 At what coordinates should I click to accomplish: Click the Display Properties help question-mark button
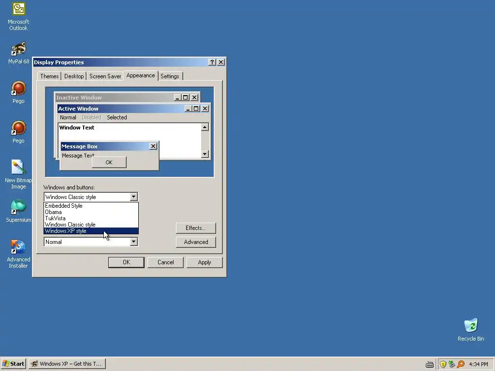(212, 62)
